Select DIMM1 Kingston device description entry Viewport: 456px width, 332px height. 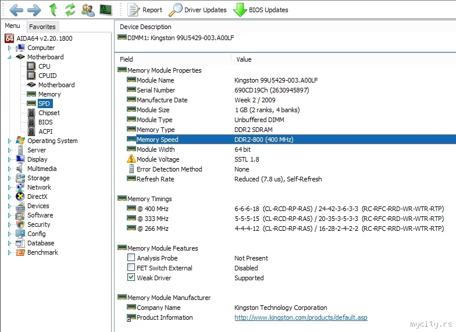tap(176, 38)
